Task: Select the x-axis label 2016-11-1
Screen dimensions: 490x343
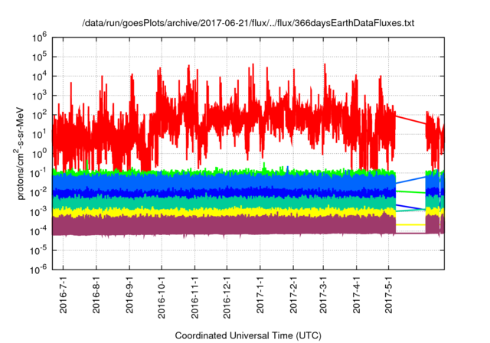Action: tap(194, 297)
